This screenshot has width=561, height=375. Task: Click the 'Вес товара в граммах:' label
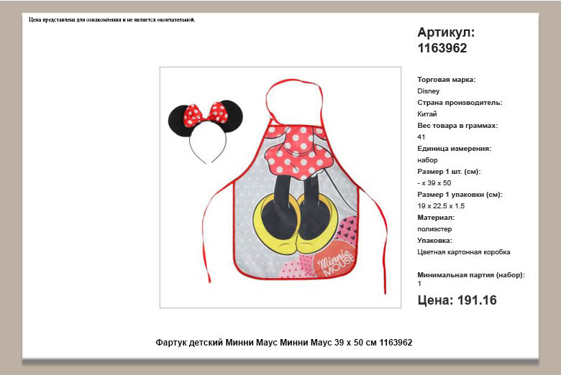(x=457, y=126)
